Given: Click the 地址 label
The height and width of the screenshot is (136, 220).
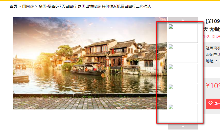Looking at the screenshot, I should 209,61.
